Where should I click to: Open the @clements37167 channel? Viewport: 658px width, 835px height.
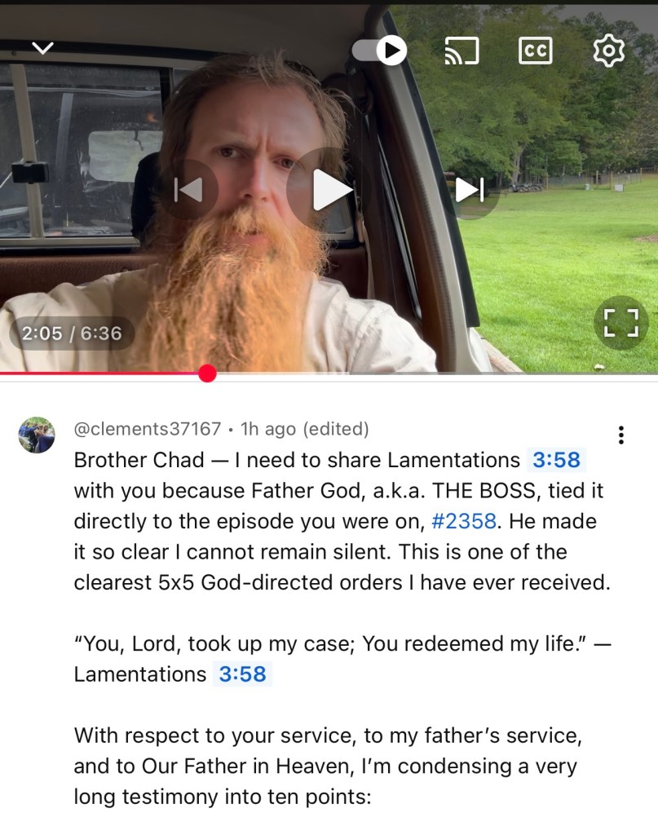point(147,429)
